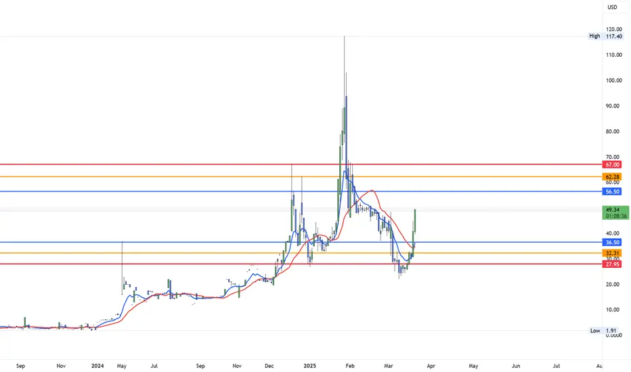631x372 pixels.
Task: Click the 100.00 price axis label
Action: point(613,80)
